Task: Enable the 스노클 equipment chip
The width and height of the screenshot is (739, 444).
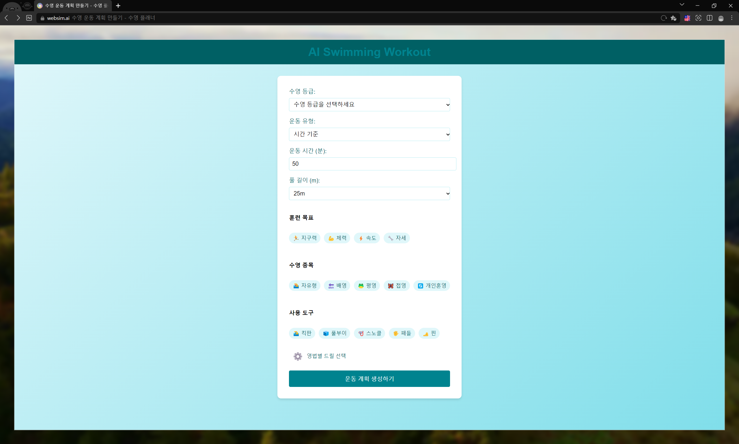Action: tap(369, 333)
